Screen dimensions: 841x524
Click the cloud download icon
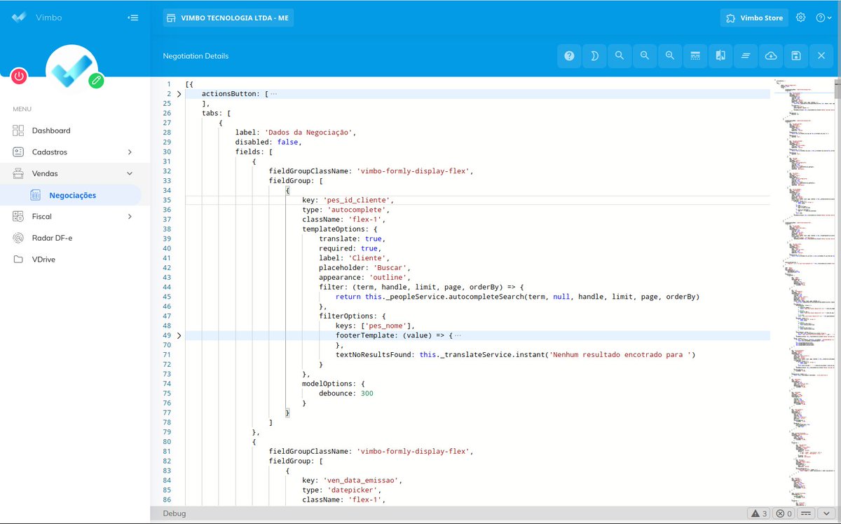(771, 56)
